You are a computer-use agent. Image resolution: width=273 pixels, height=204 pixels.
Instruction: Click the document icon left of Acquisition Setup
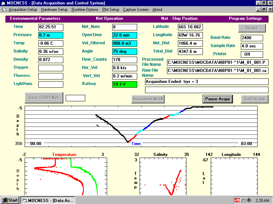tap(4, 10)
